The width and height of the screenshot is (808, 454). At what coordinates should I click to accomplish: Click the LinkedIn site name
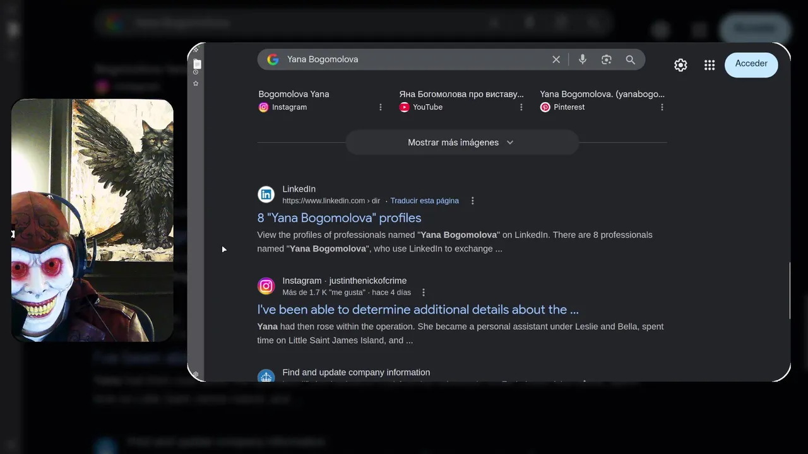pos(299,189)
